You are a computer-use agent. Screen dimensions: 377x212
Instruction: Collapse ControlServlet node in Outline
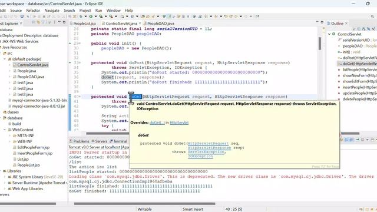329,34
